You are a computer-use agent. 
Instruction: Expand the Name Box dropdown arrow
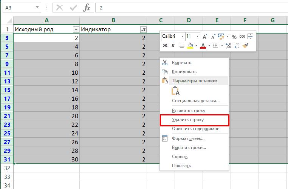click(37, 8)
